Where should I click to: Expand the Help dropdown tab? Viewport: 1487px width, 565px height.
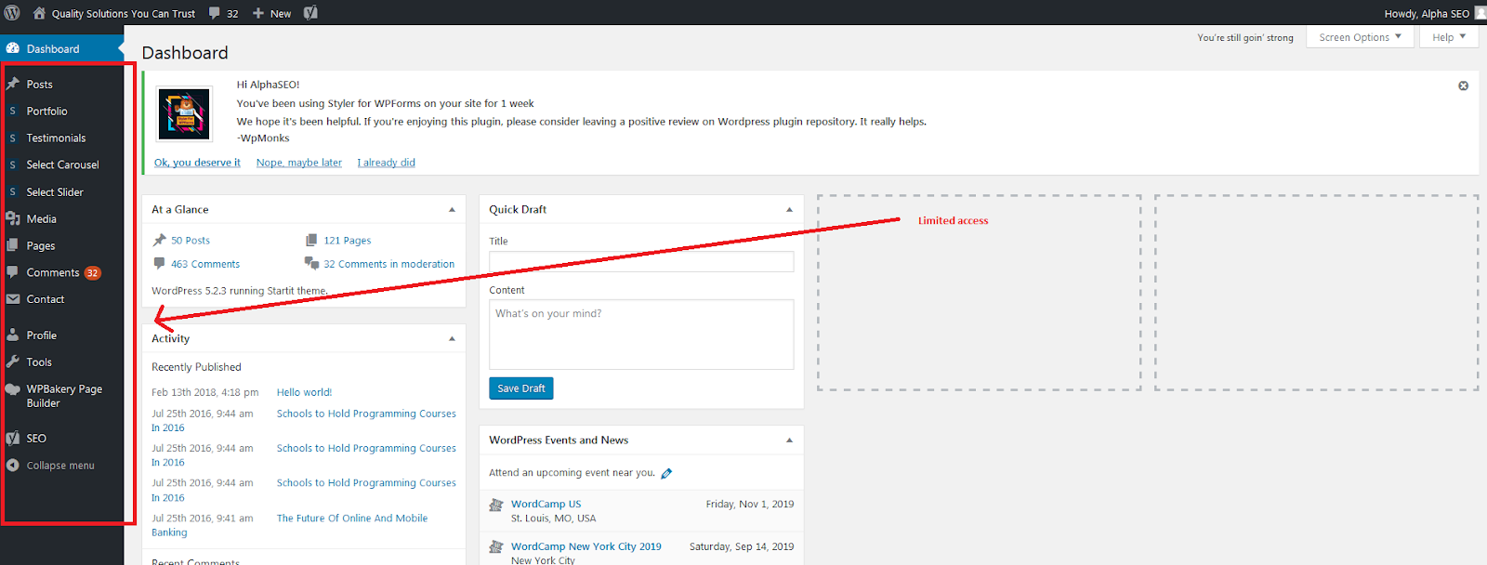tap(1448, 37)
